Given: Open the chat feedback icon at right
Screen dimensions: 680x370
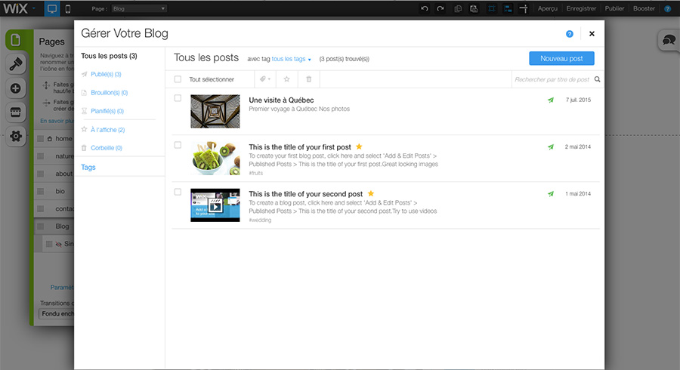Looking at the screenshot, I should [669, 41].
